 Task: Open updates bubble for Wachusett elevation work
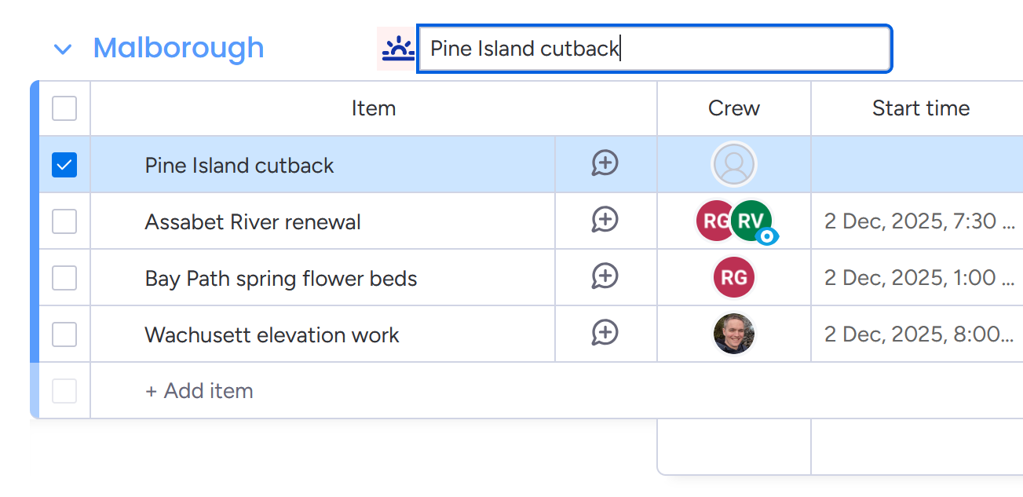pyautogui.click(x=605, y=334)
